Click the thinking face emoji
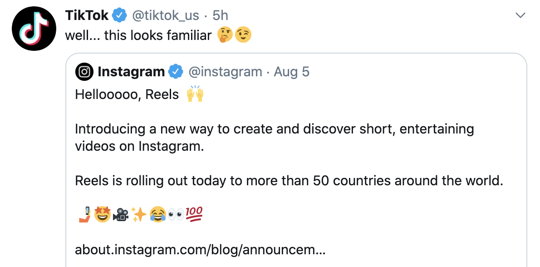Image resolution: width=540 pixels, height=267 pixels. 225,35
